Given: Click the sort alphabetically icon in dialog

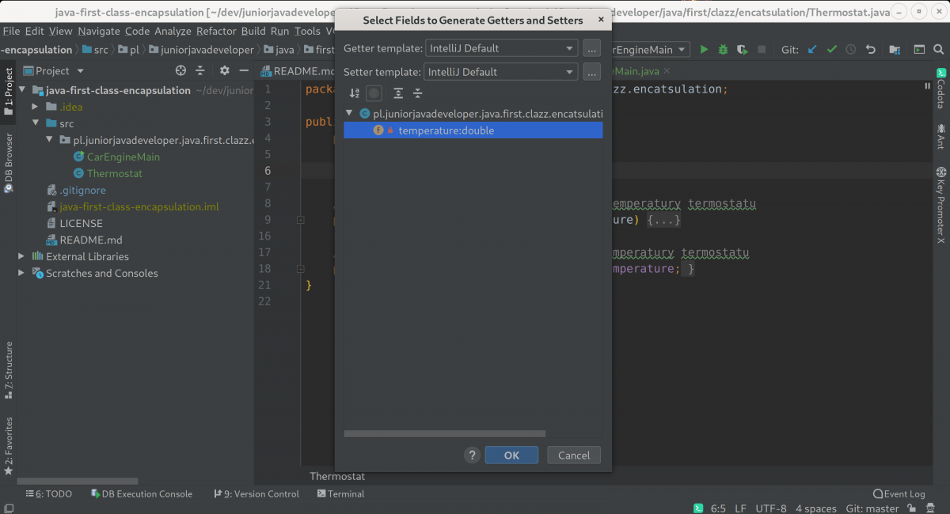Looking at the screenshot, I should (354, 93).
